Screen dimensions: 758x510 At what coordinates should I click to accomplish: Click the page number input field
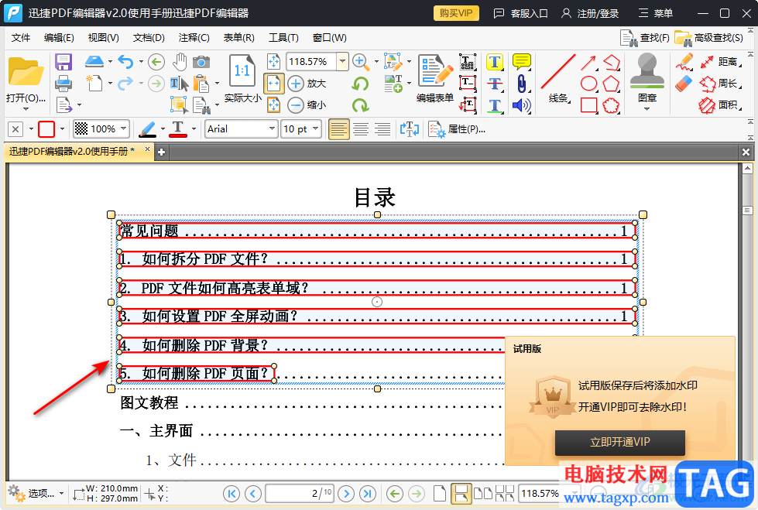coord(299,493)
